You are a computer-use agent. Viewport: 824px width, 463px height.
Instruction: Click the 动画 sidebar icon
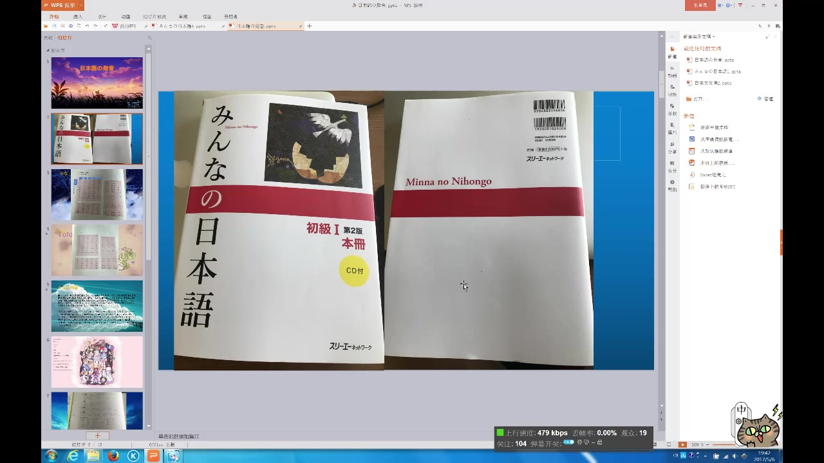tap(672, 71)
